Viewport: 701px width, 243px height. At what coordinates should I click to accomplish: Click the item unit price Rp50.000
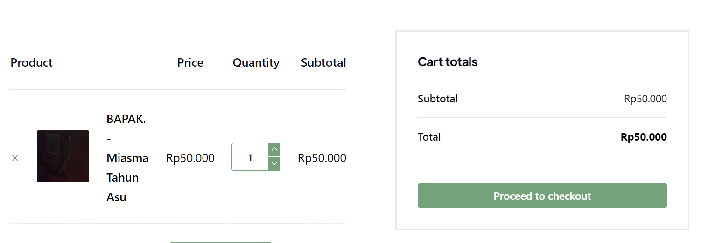click(x=190, y=158)
